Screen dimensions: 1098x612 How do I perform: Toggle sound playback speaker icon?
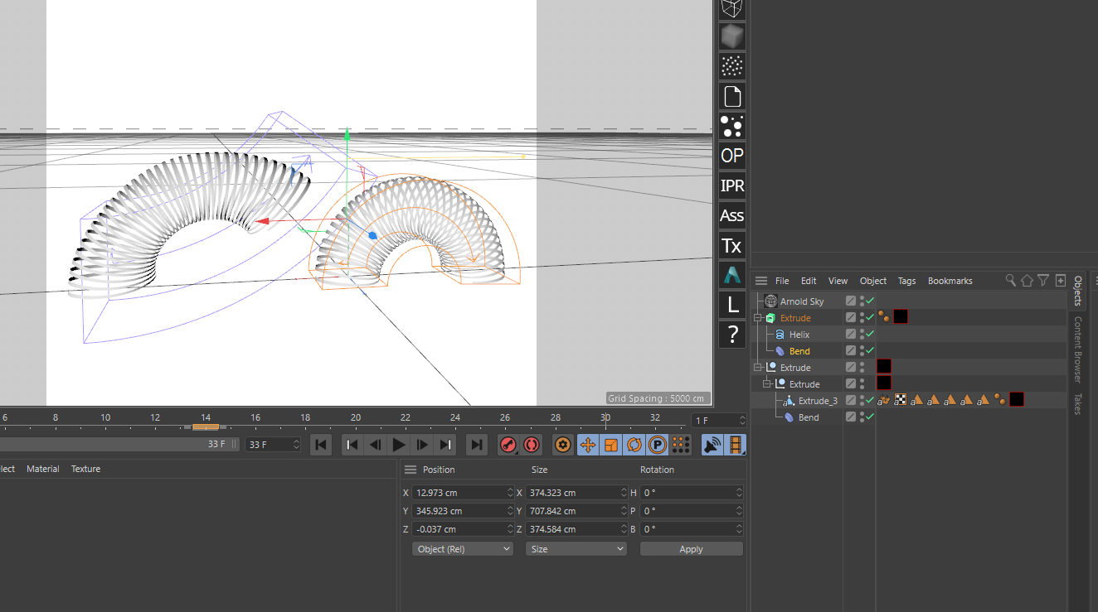coord(712,445)
